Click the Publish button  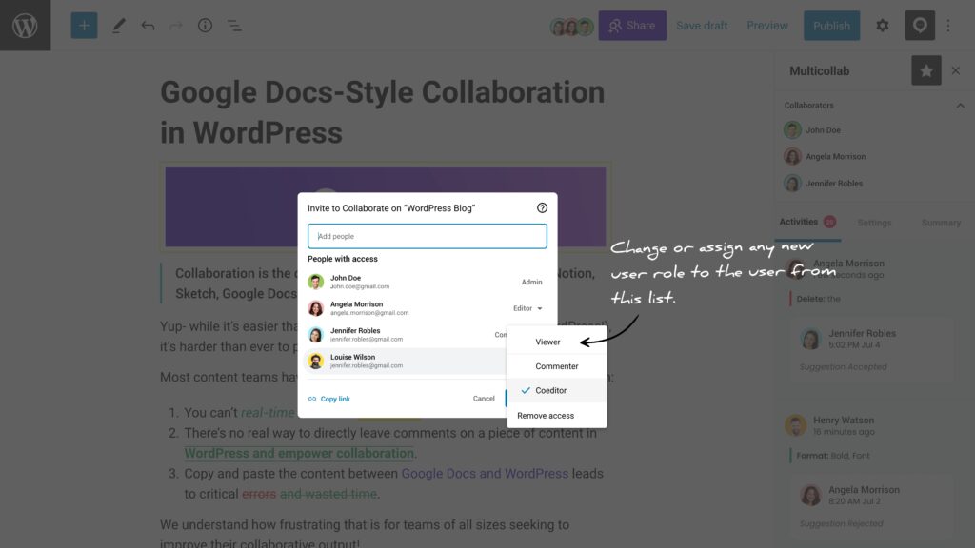(831, 26)
